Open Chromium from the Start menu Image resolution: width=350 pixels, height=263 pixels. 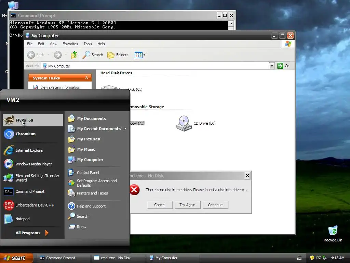[32, 134]
